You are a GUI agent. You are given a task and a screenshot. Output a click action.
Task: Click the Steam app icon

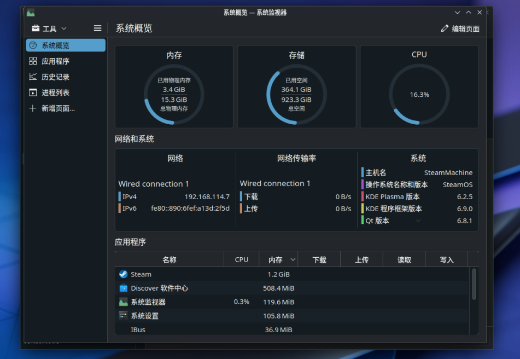(x=124, y=274)
